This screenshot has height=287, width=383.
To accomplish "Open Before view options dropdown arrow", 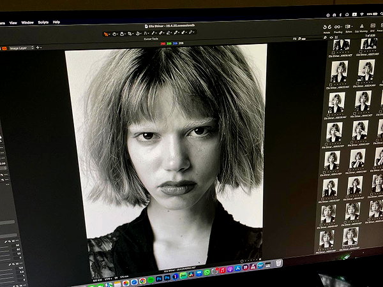I will point(352,26).
